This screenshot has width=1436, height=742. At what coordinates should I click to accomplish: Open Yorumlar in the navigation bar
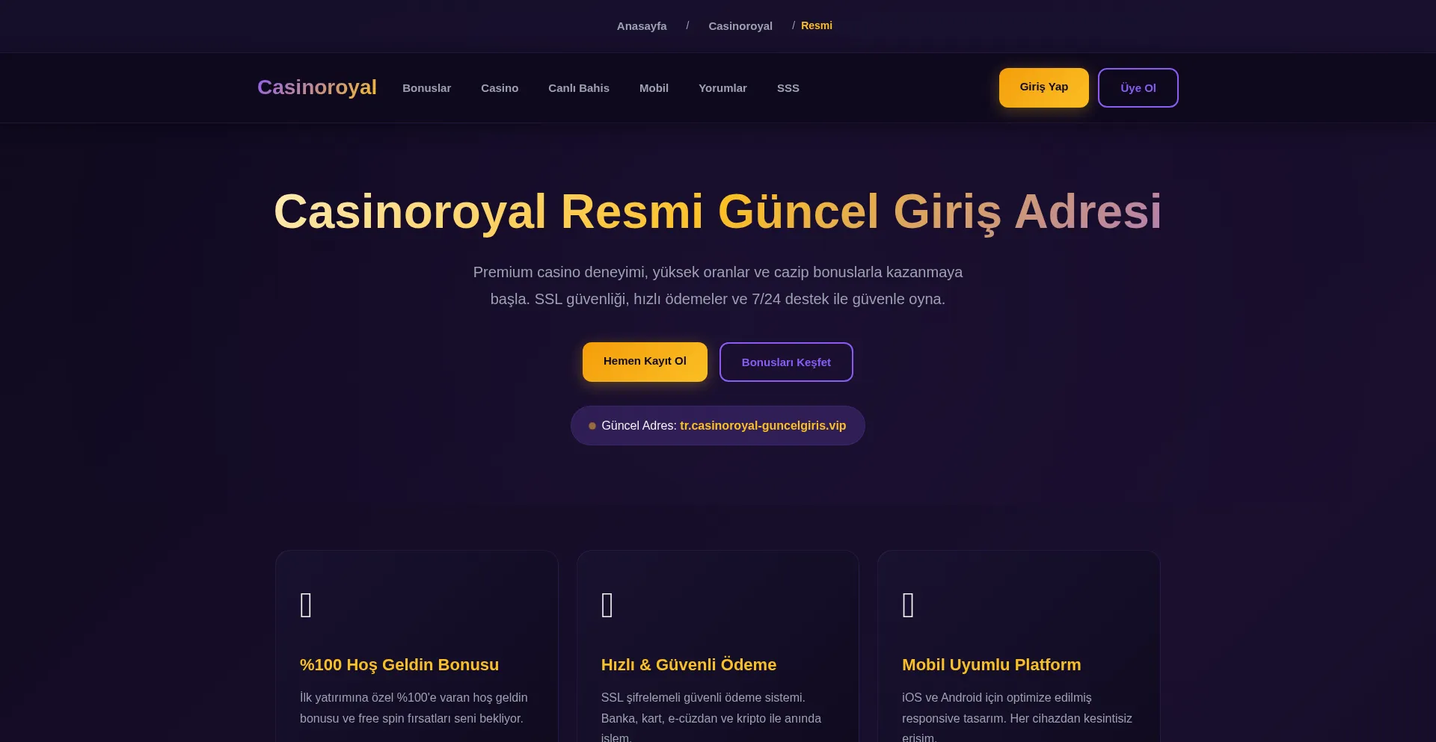[x=722, y=88]
